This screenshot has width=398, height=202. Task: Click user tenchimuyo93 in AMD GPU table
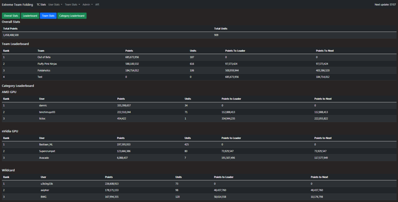click(x=47, y=112)
